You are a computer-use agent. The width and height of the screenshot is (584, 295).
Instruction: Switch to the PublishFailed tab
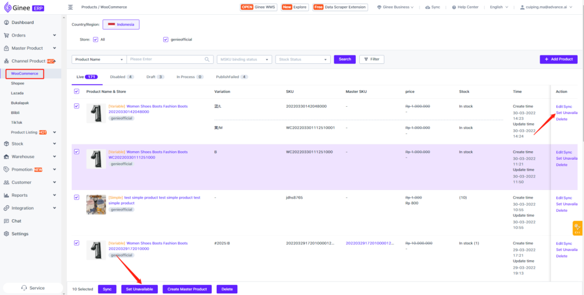coord(232,76)
